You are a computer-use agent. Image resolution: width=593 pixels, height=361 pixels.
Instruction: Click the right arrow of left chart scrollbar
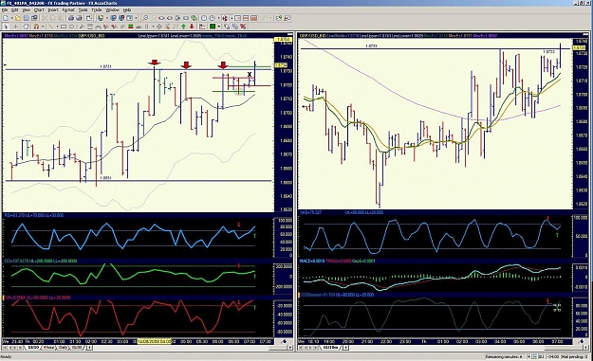[x=290, y=348]
